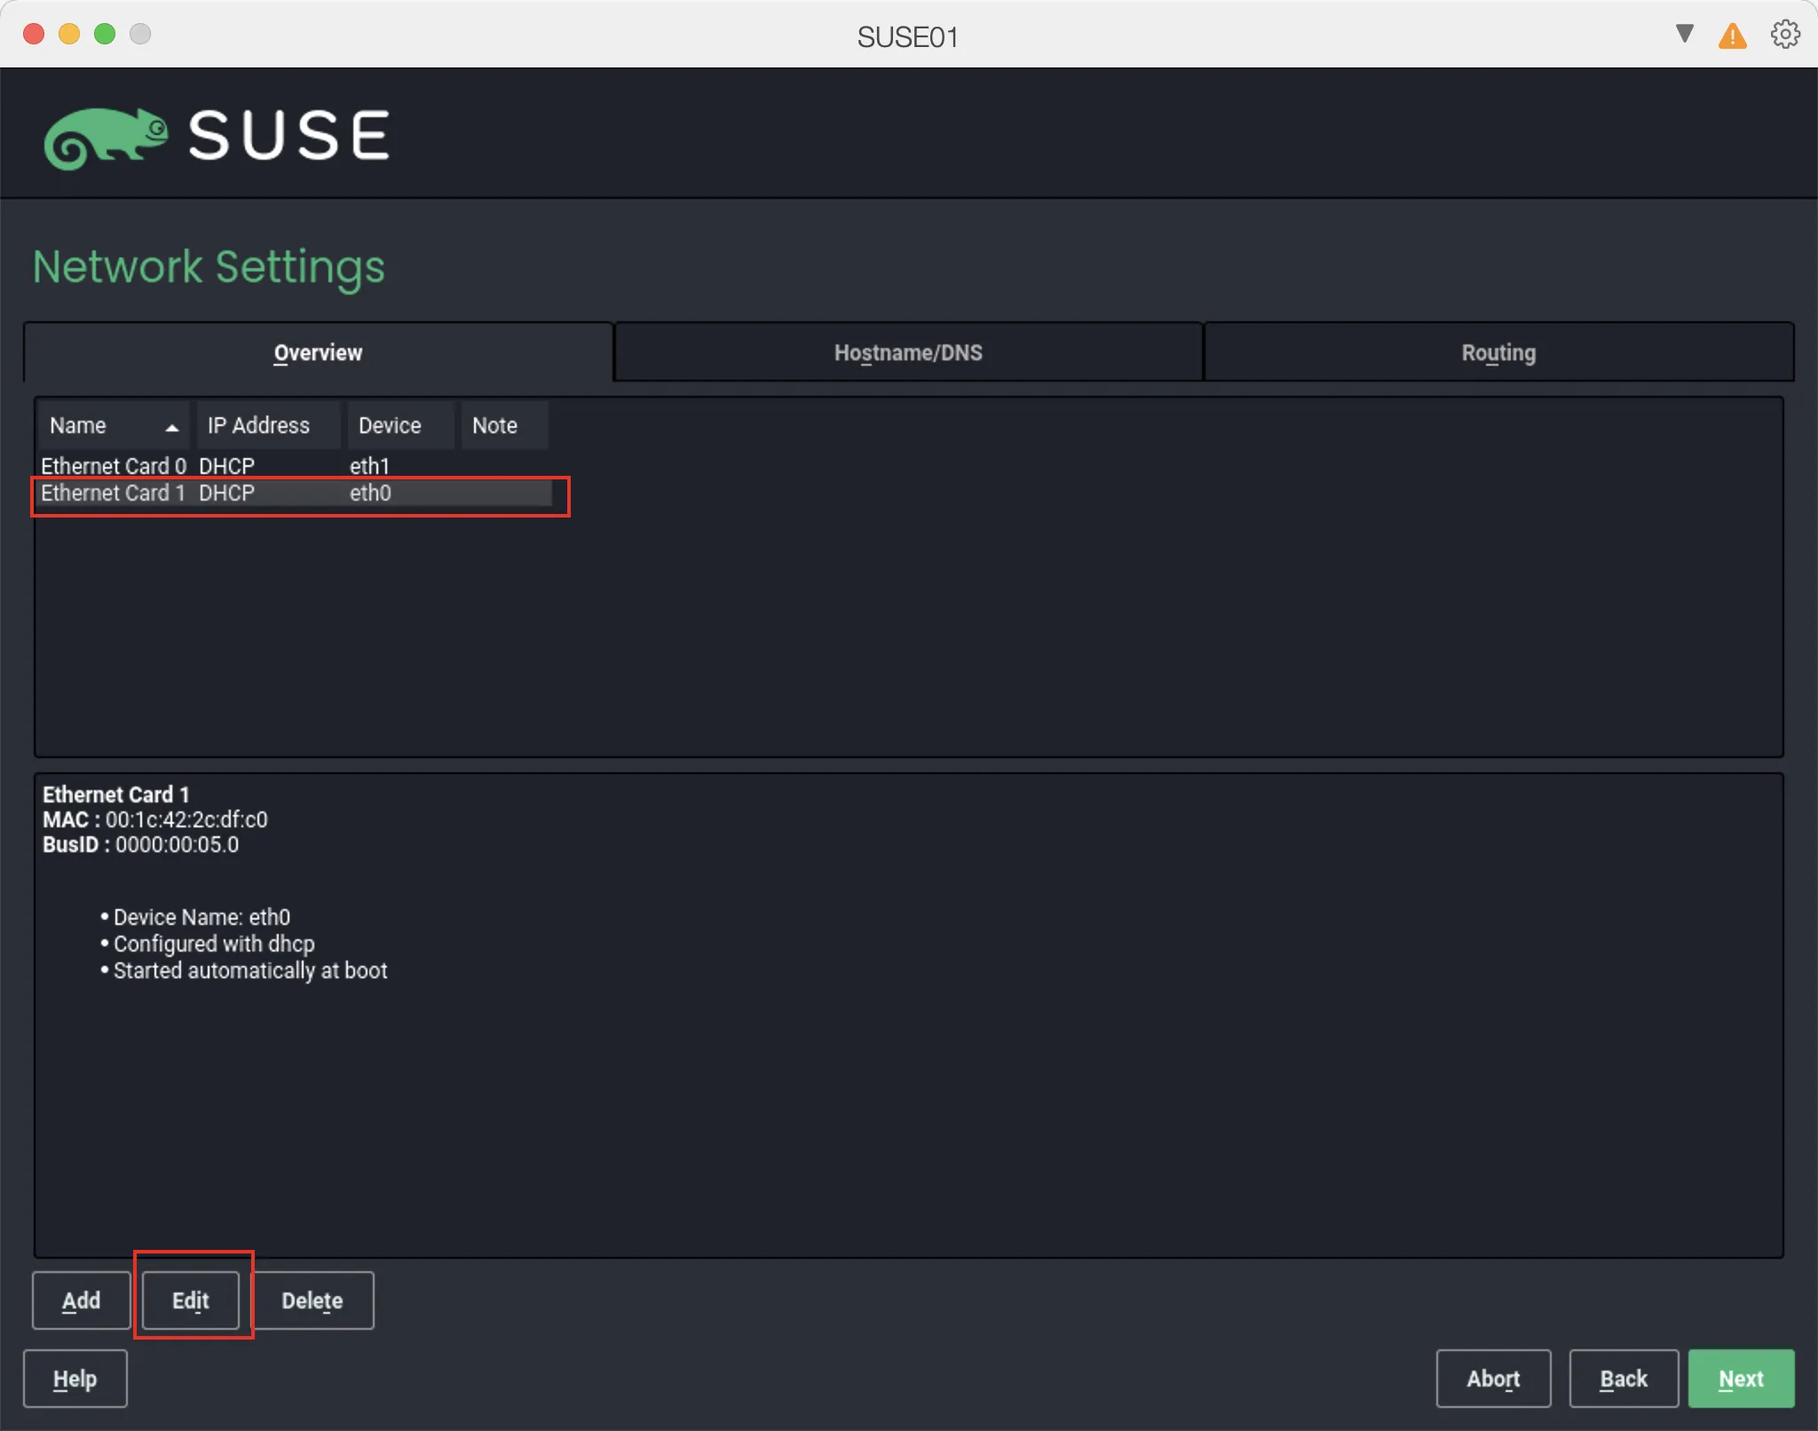The height and width of the screenshot is (1431, 1818).
Task: Sort the table by Device column
Action: 389,425
